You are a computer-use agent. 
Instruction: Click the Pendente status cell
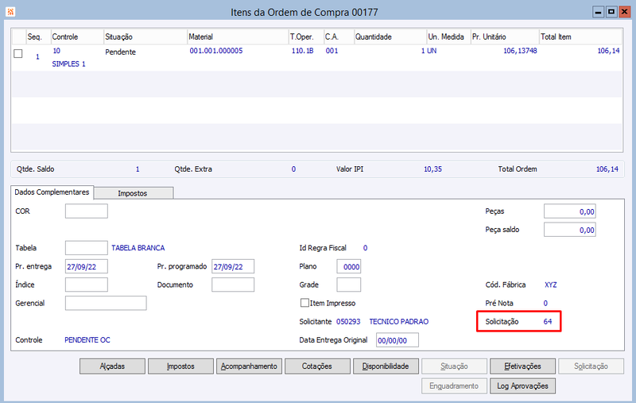click(x=121, y=52)
